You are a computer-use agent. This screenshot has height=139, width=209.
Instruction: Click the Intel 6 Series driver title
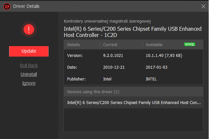coord(133,32)
